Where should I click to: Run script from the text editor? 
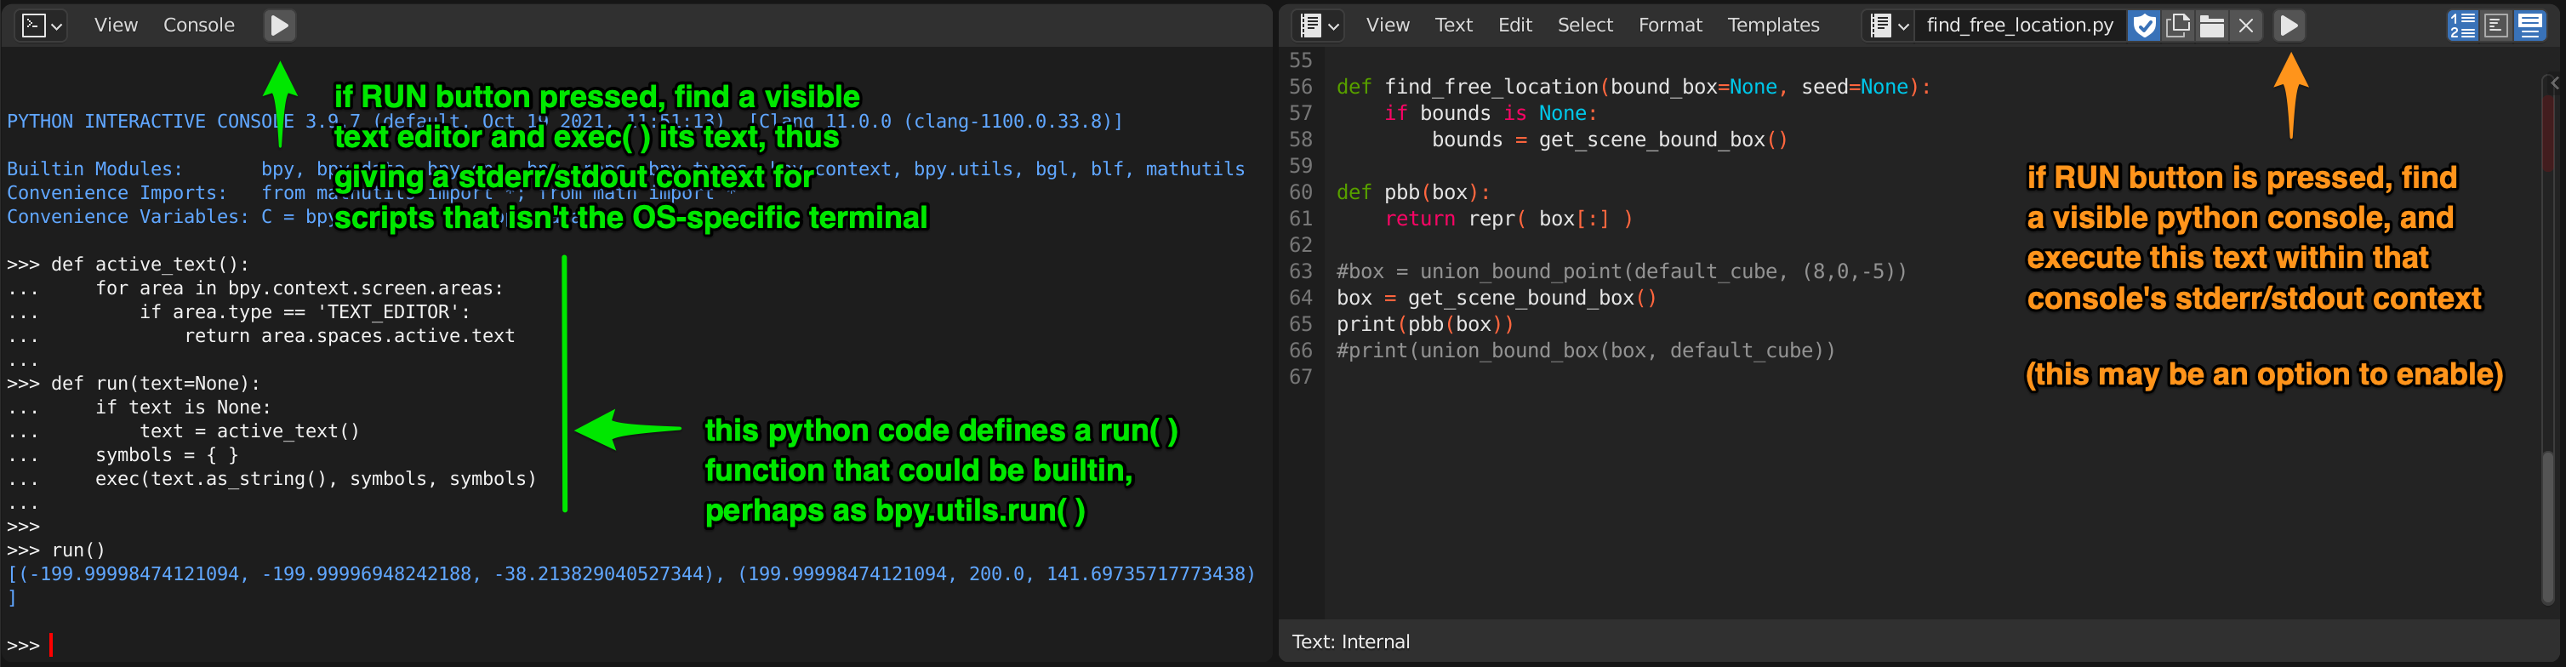pos(2289,25)
